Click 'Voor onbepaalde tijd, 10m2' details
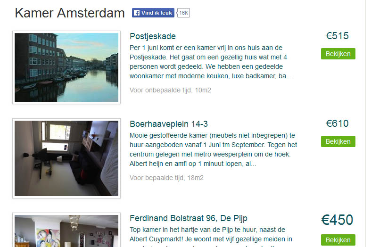This screenshot has width=371, height=247. click(x=170, y=90)
